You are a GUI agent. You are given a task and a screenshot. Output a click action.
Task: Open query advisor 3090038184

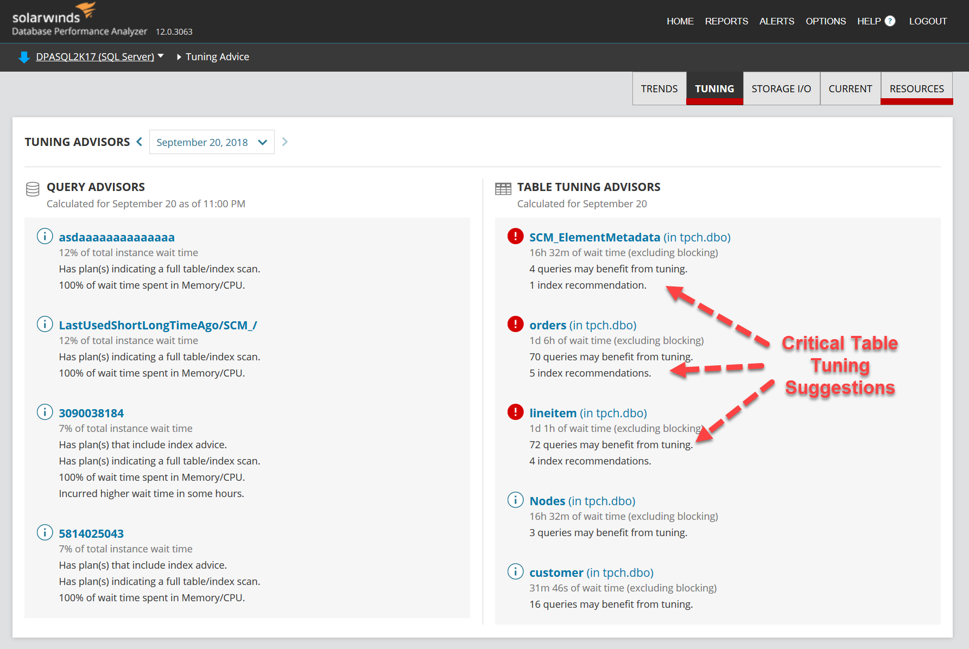91,413
